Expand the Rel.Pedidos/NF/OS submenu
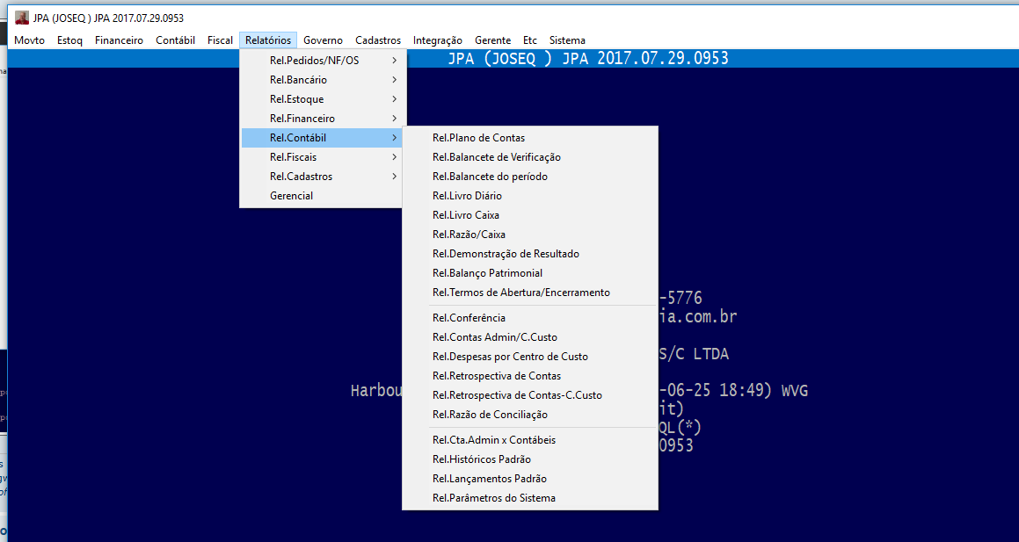Screen dimensions: 1019x542 pos(322,61)
